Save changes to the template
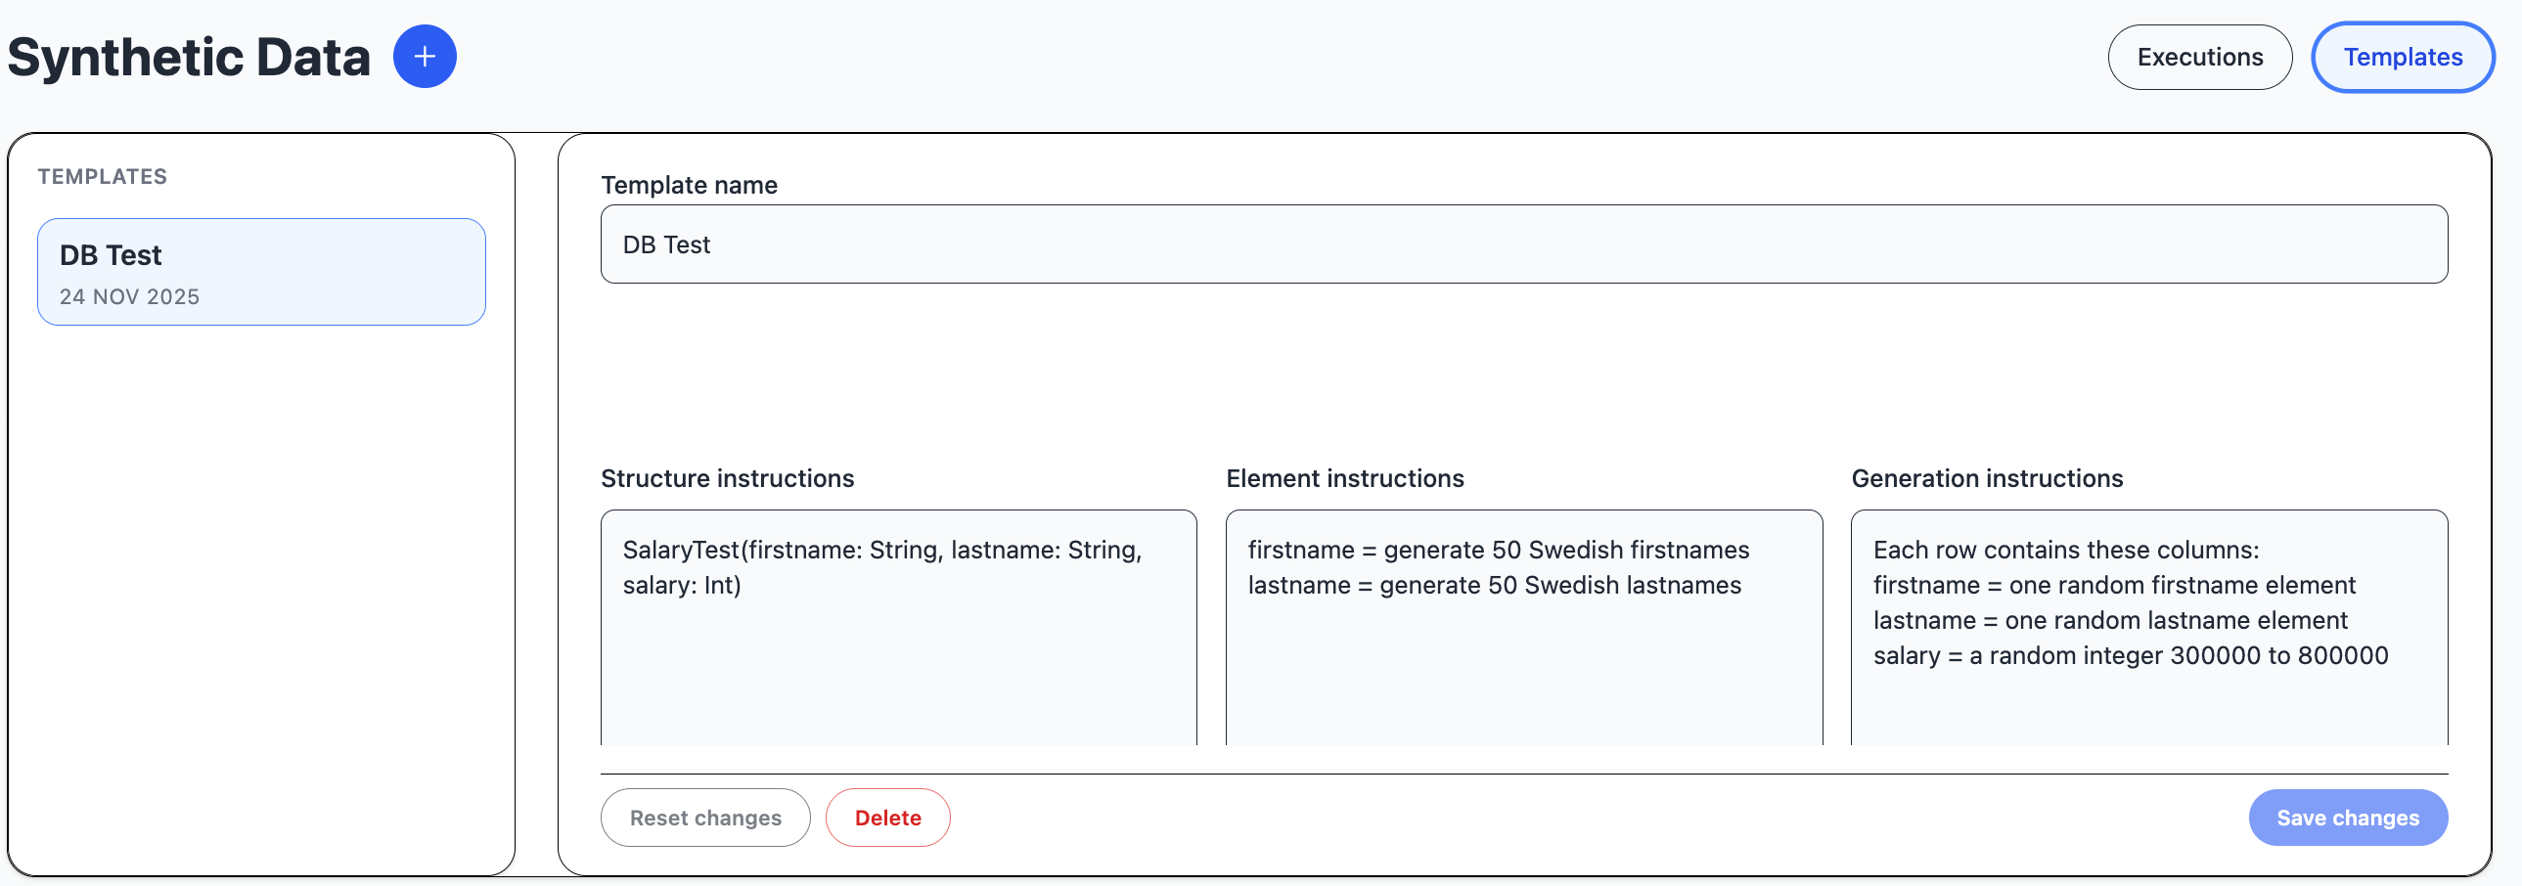 (2347, 818)
